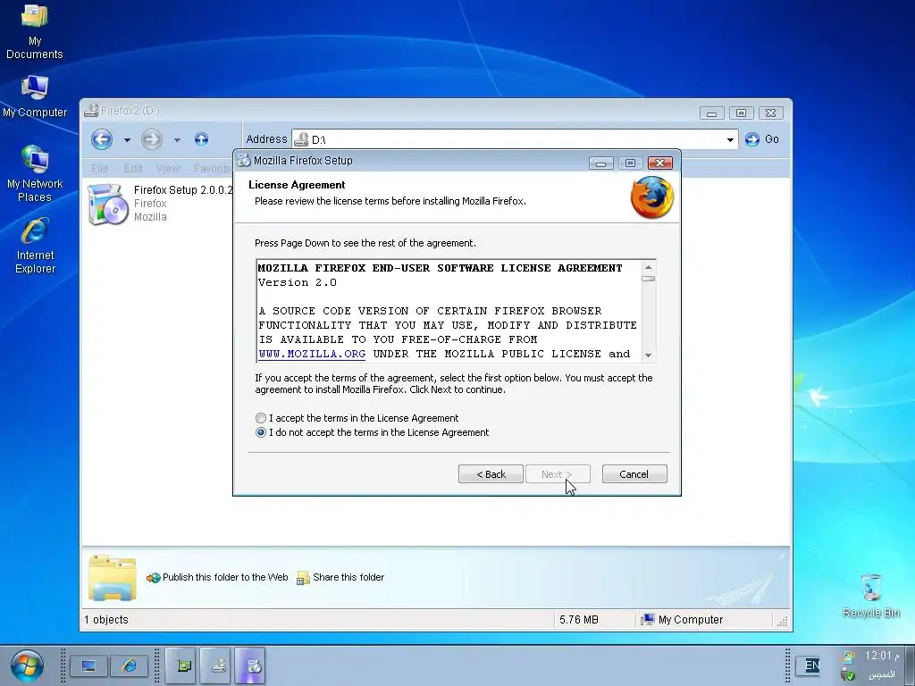
Task: Go back in the Firefox2 (D:) Explorer window
Action: pyautogui.click(x=102, y=139)
